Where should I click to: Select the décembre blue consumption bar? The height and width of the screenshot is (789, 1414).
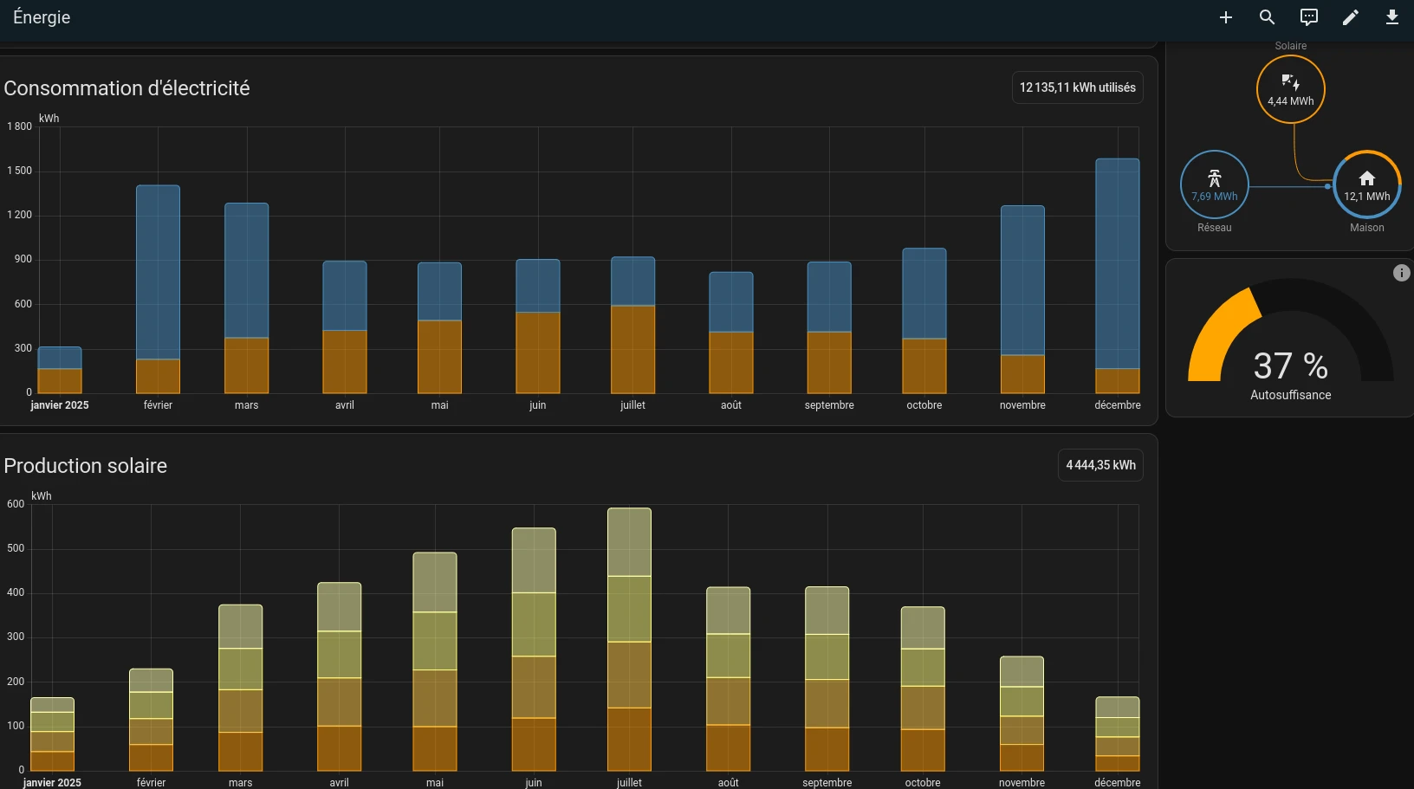point(1117,260)
